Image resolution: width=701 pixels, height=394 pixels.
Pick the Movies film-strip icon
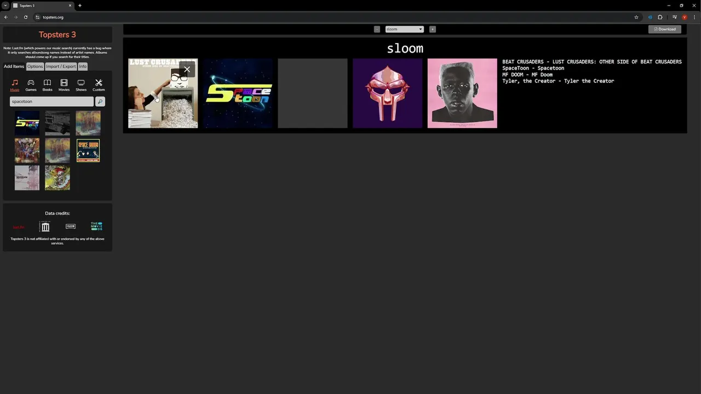(x=64, y=85)
